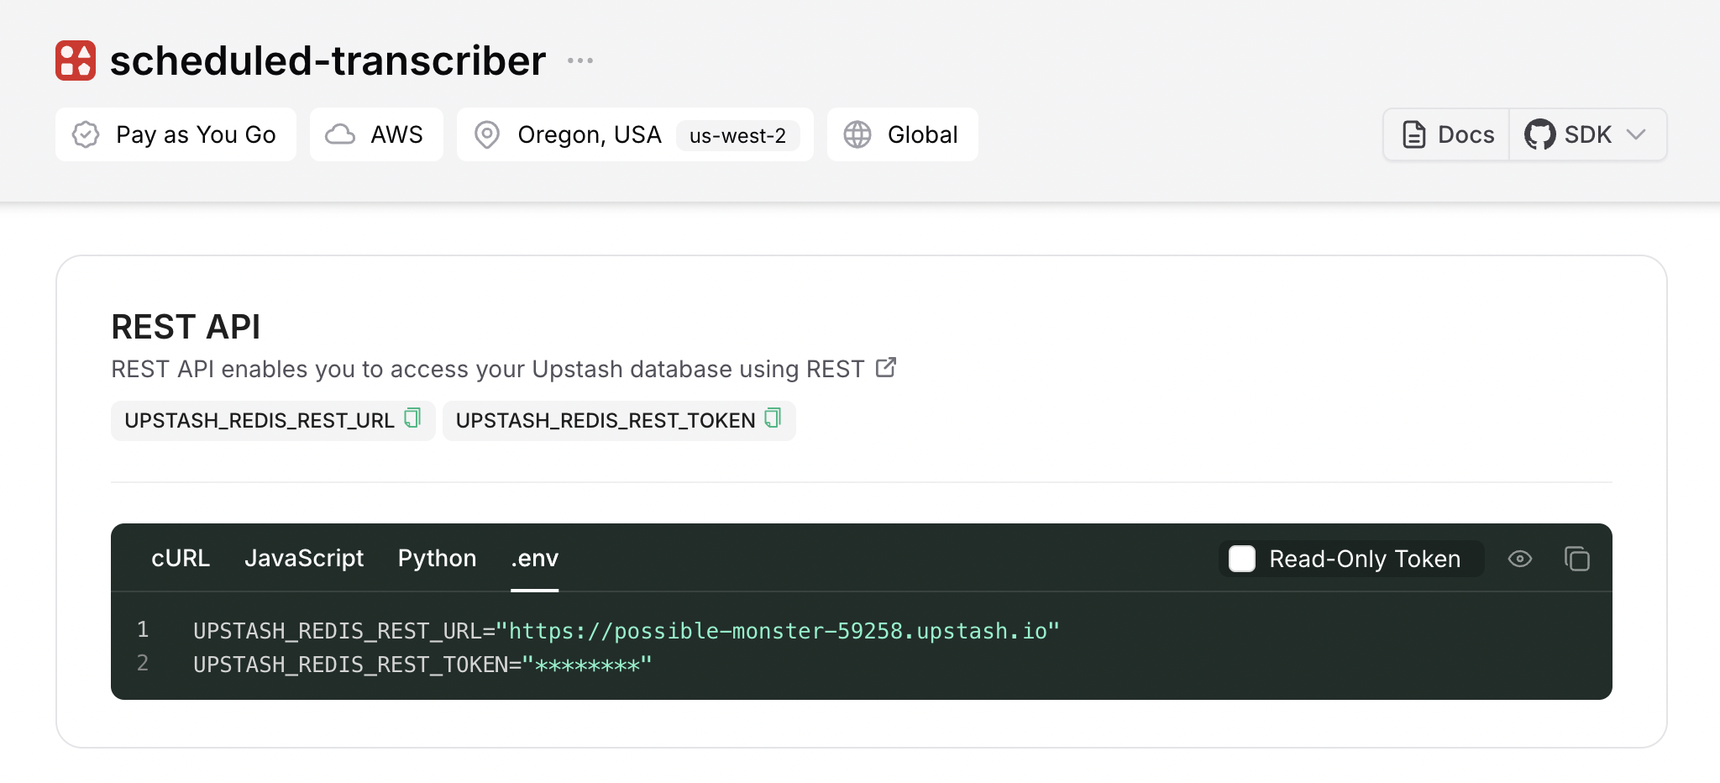Copy the UPSTASH_REDIS_REST_TOKEN variable
This screenshot has height=783, width=1720.
tap(772, 420)
